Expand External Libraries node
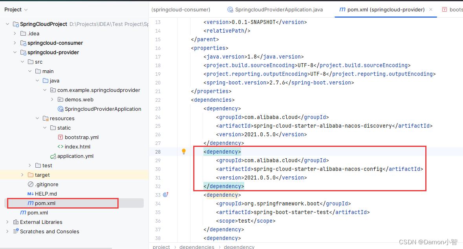The image size is (463, 249). click(7, 222)
